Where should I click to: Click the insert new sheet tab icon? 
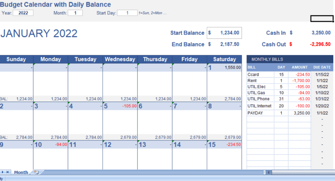(37, 172)
